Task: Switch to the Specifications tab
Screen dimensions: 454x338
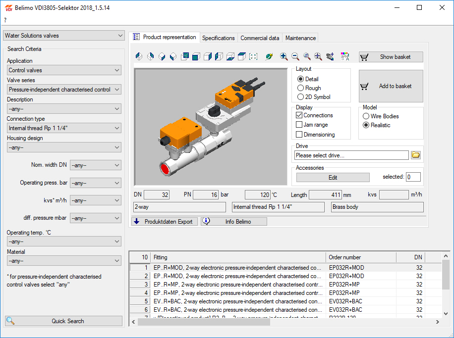Action: pyautogui.click(x=218, y=38)
